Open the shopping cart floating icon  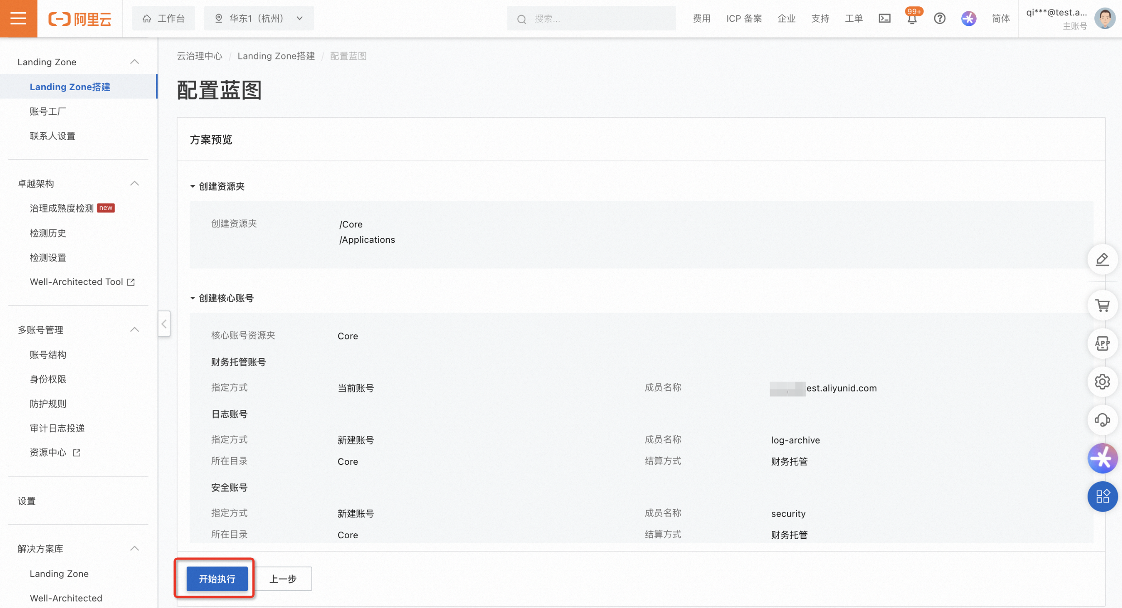(1102, 305)
